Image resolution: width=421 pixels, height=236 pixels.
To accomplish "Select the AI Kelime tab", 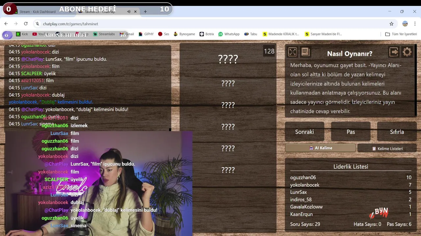I will click(x=320, y=148).
